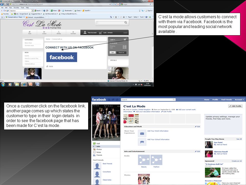Click the magnifier icon in shop search box

pos(126,23)
